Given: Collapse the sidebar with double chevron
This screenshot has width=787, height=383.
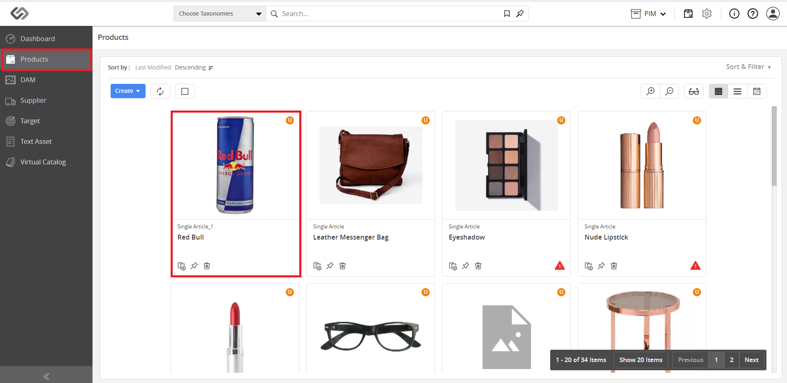Looking at the screenshot, I should 46,376.
